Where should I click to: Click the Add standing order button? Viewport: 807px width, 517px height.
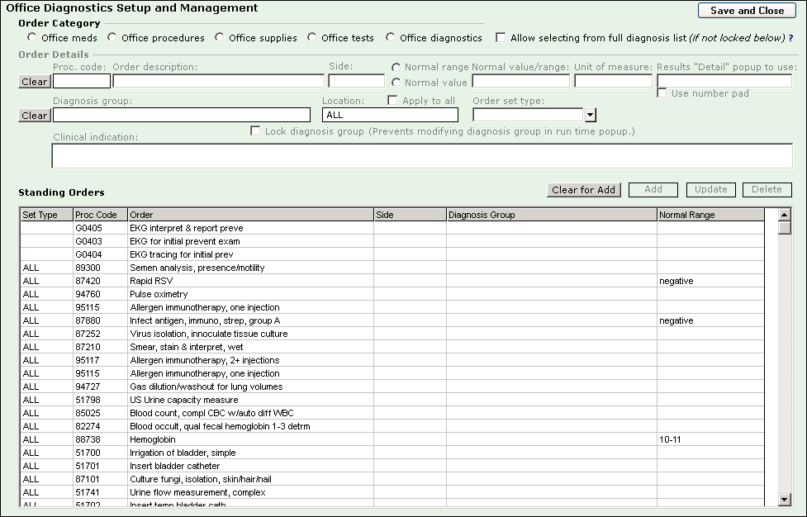tap(653, 190)
